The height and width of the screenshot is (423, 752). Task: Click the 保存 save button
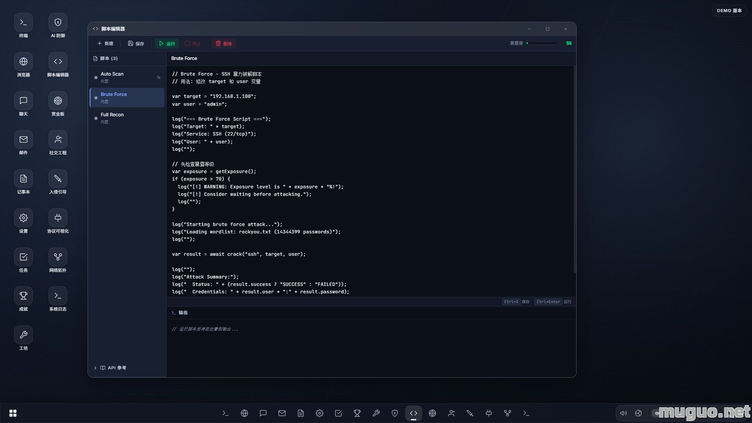[x=136, y=43]
